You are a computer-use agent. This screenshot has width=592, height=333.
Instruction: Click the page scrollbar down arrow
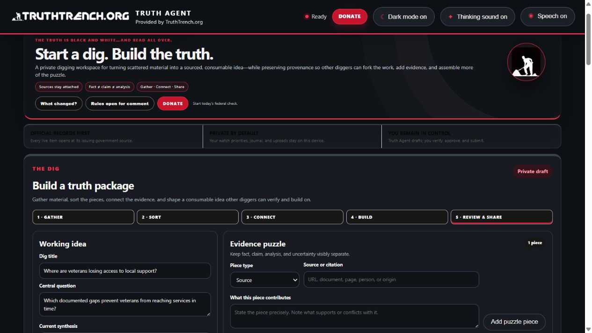pos(588,329)
